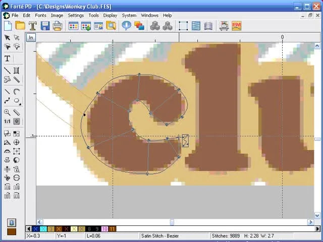This screenshot has height=242, width=323.
Task: Click the 'Stitches: 9889' status text
Action: [x=226, y=236]
